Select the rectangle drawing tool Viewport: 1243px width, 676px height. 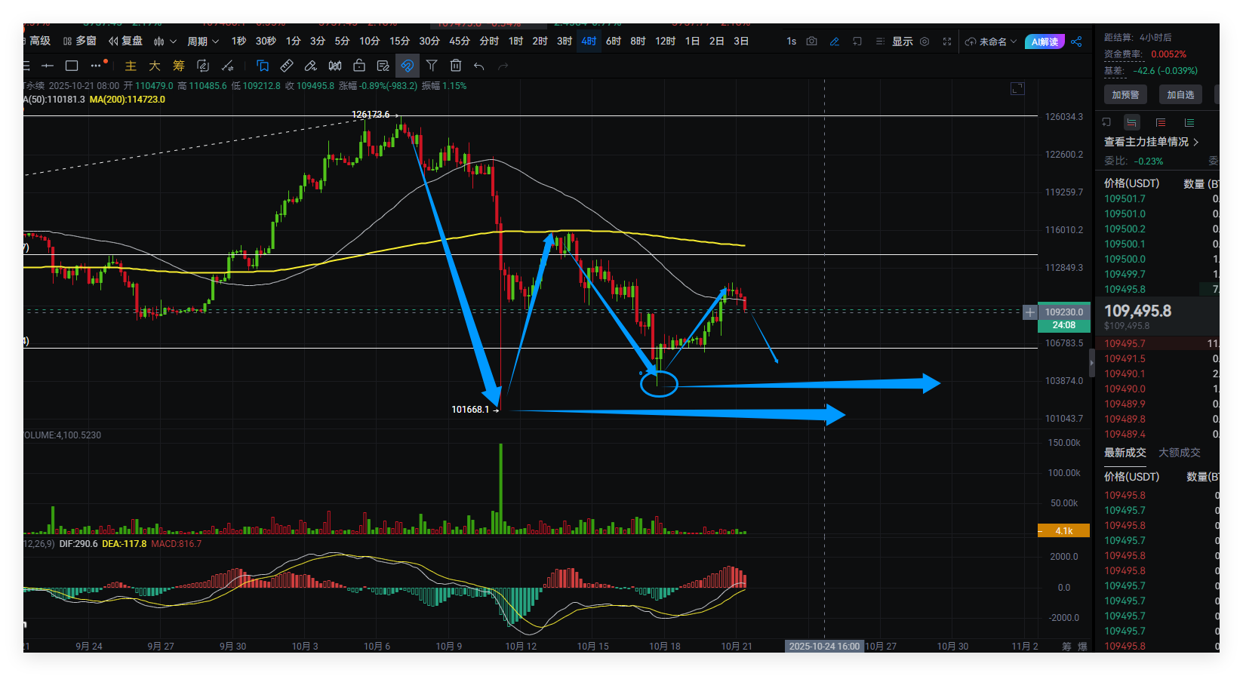pyautogui.click(x=72, y=66)
